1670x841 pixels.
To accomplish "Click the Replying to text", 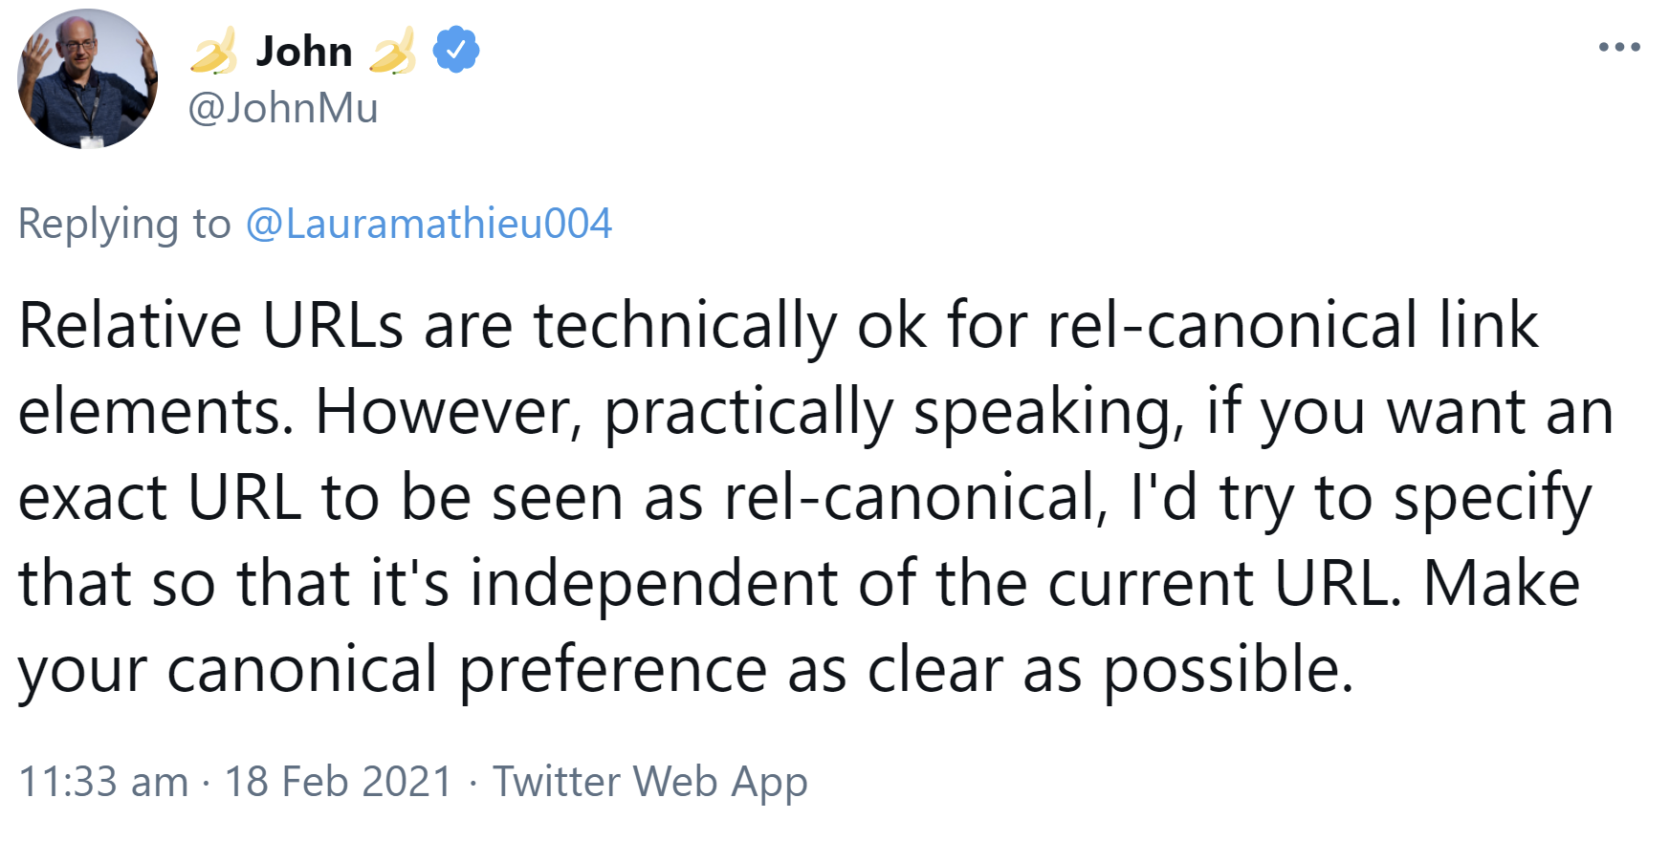I will [122, 225].
